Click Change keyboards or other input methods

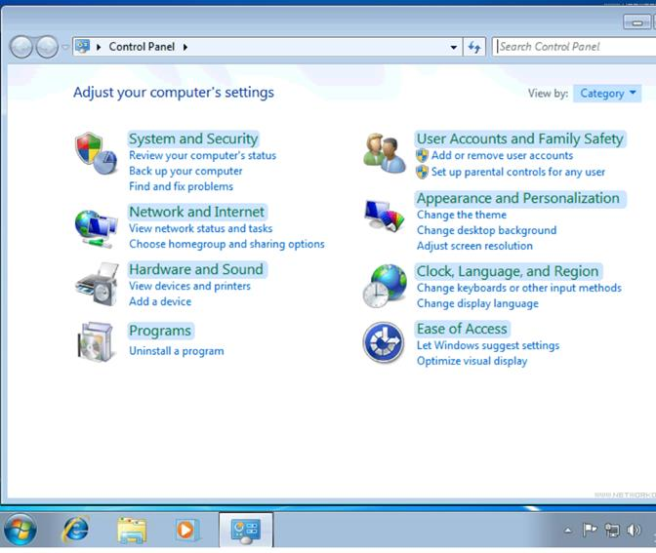tap(519, 288)
